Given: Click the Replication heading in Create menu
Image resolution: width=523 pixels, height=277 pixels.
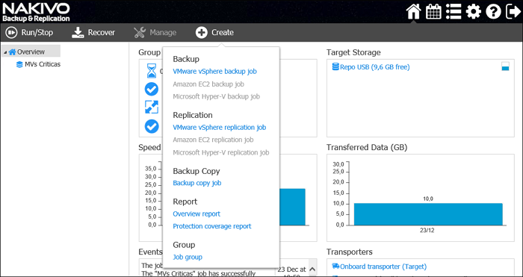Looking at the screenshot, I should pos(193,115).
